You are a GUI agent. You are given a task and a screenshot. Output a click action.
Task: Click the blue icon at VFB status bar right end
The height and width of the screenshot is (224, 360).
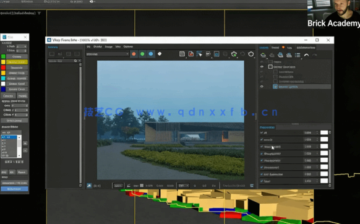252,186
